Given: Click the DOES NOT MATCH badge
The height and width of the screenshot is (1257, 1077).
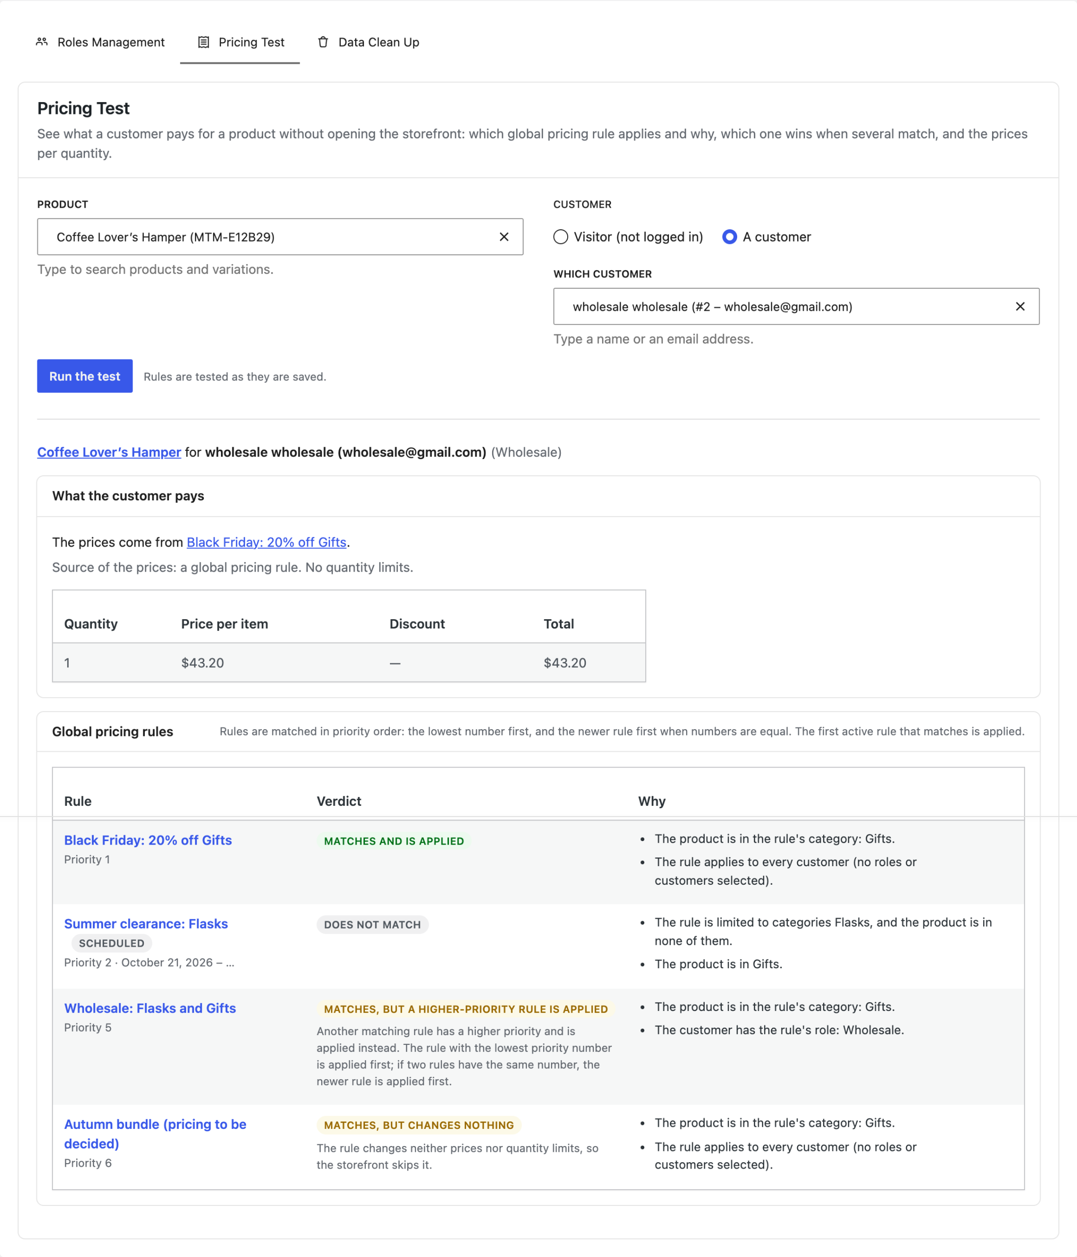Looking at the screenshot, I should pyautogui.click(x=373, y=925).
